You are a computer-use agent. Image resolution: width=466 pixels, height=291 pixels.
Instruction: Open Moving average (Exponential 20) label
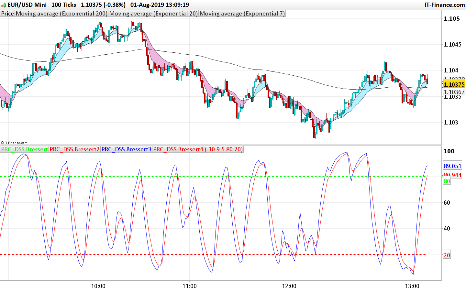153,14
